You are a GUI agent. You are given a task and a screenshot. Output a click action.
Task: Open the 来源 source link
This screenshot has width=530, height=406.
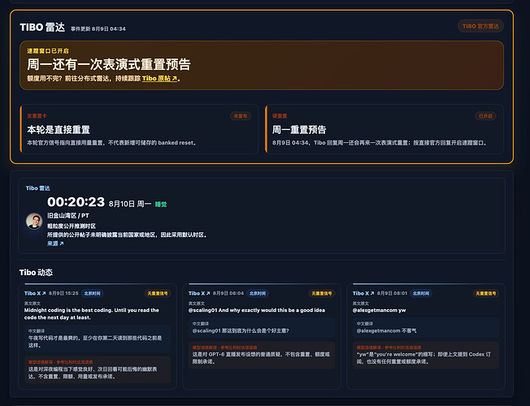point(55,244)
